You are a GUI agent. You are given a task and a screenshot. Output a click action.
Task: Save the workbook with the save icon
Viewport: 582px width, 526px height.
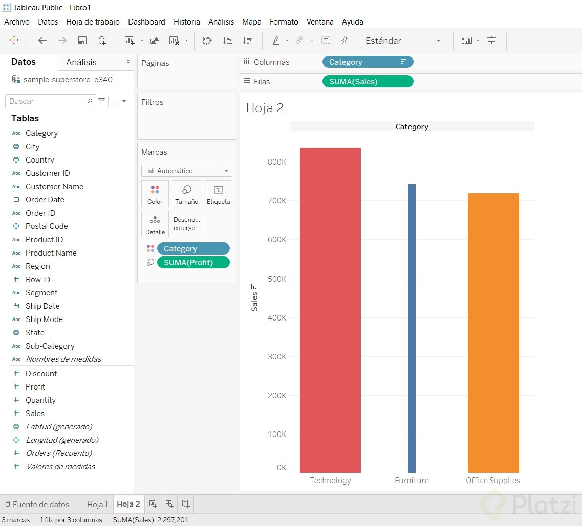coord(82,40)
